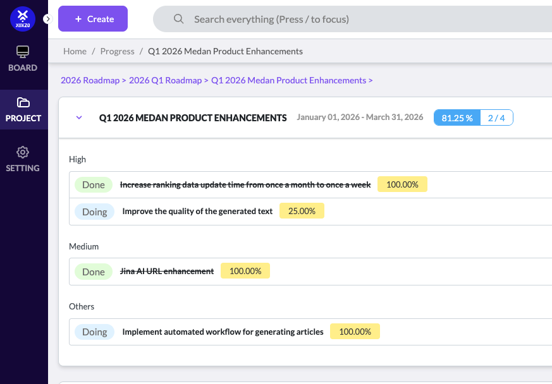Click the Xoxzo logo icon
Image resolution: width=552 pixels, height=384 pixels.
click(x=23, y=19)
